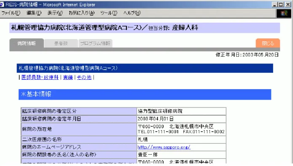Click the 2003年04月01日 value cell
Image resolution: width=293 pixels, height=166 pixels.
pos(181,119)
